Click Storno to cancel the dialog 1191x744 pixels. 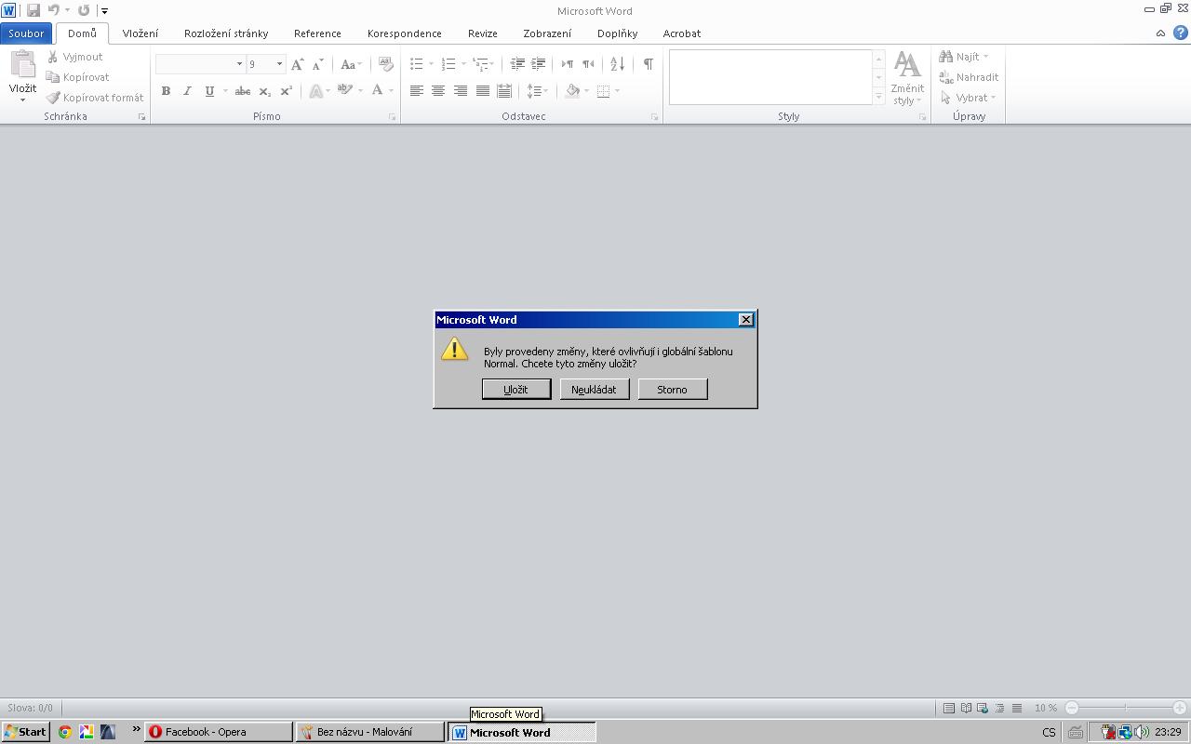[x=672, y=390]
